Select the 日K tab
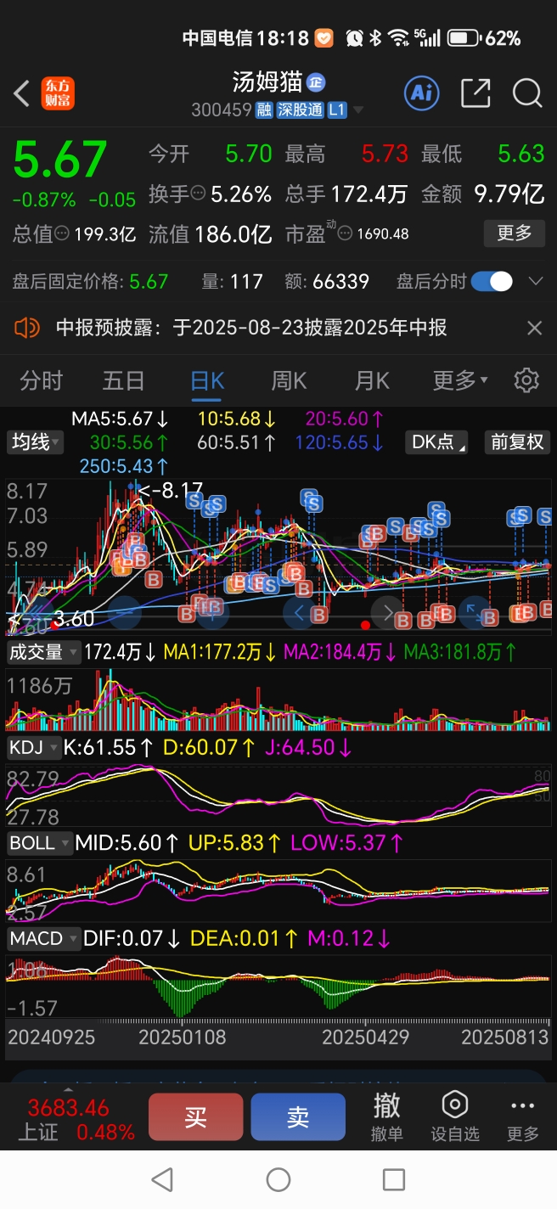The image size is (557, 1209). pos(207,380)
